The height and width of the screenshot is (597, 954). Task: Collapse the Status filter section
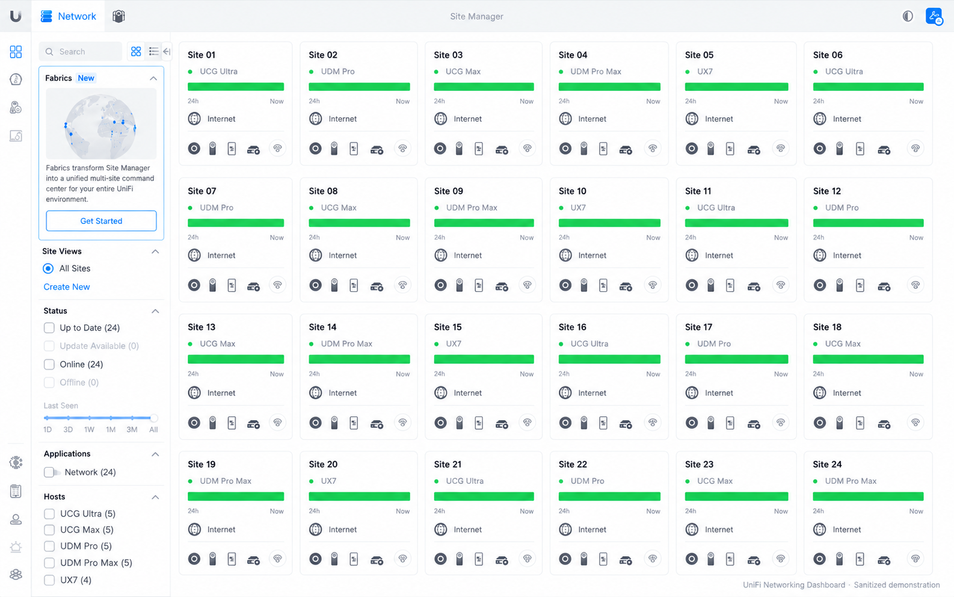[155, 311]
